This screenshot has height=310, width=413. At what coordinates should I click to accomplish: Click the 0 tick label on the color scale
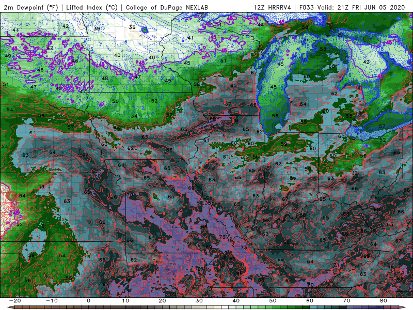(88, 301)
